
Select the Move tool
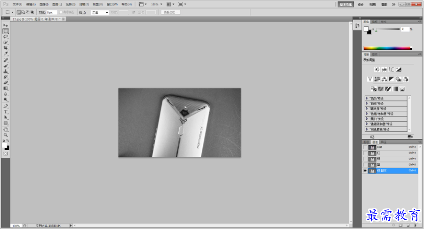click(5, 25)
